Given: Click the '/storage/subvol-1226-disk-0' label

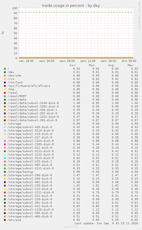Looking at the screenshot, I should pyautogui.click(x=31, y=210).
